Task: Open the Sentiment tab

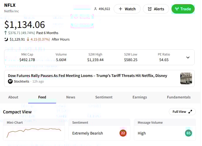Action: click(x=104, y=97)
